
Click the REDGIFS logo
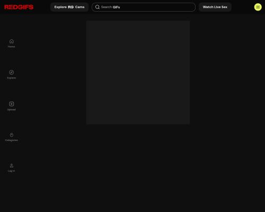(x=19, y=7)
